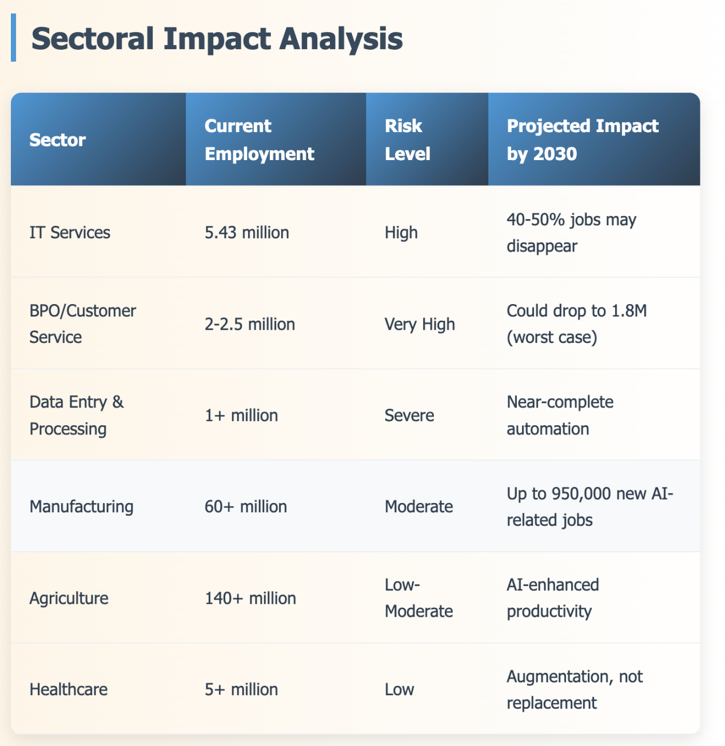Select the Agriculture sector cell

pos(69,599)
